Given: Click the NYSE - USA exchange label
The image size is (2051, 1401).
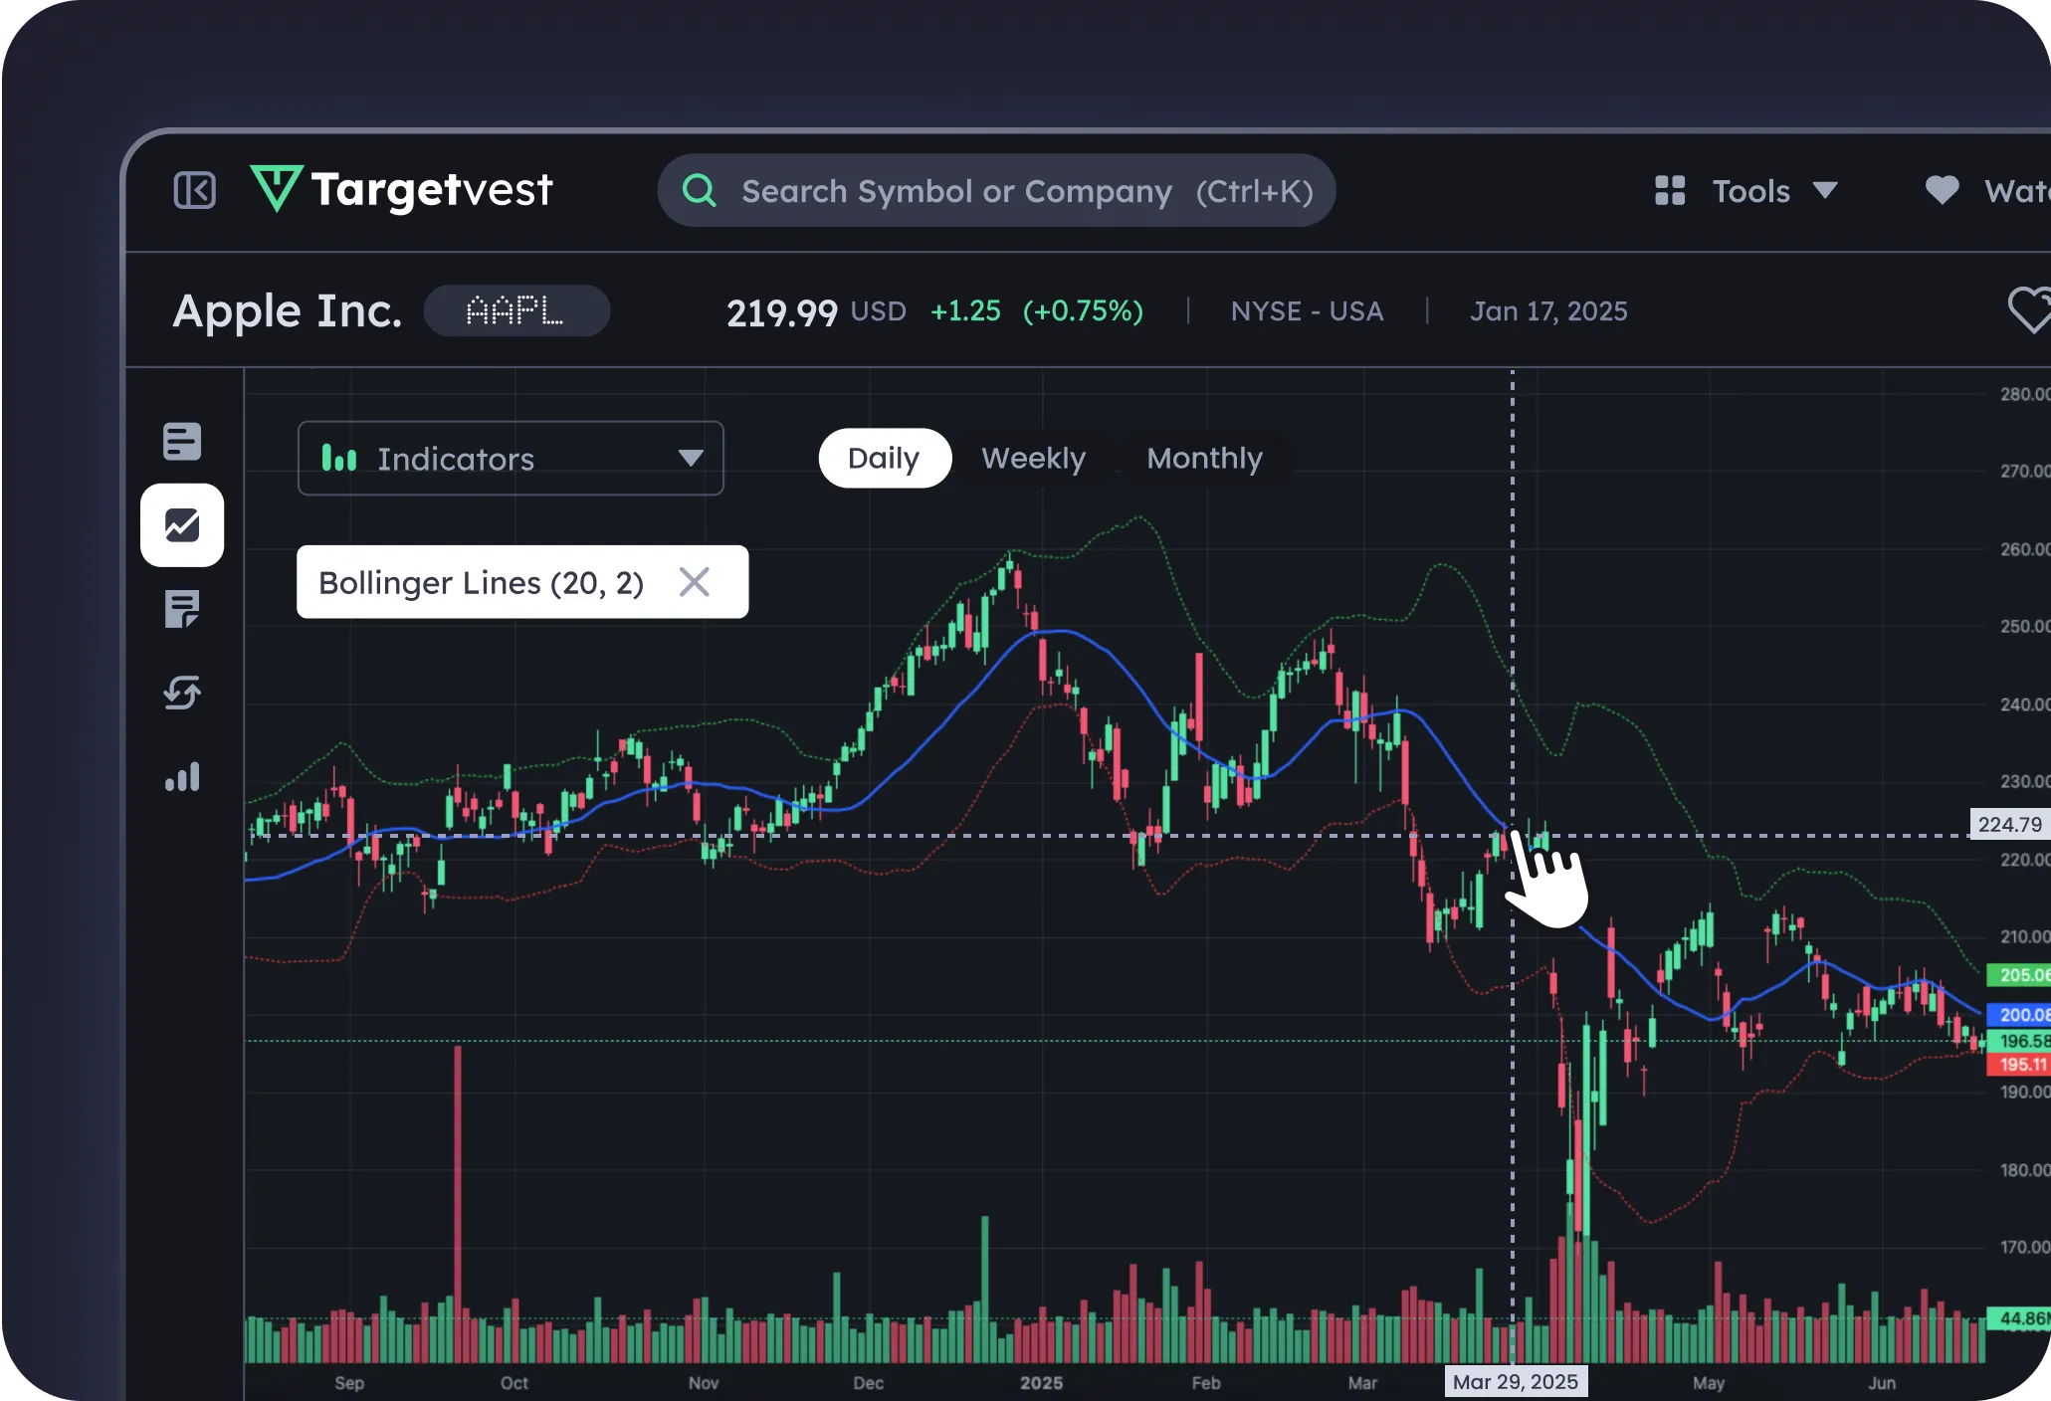Looking at the screenshot, I should 1307,311.
